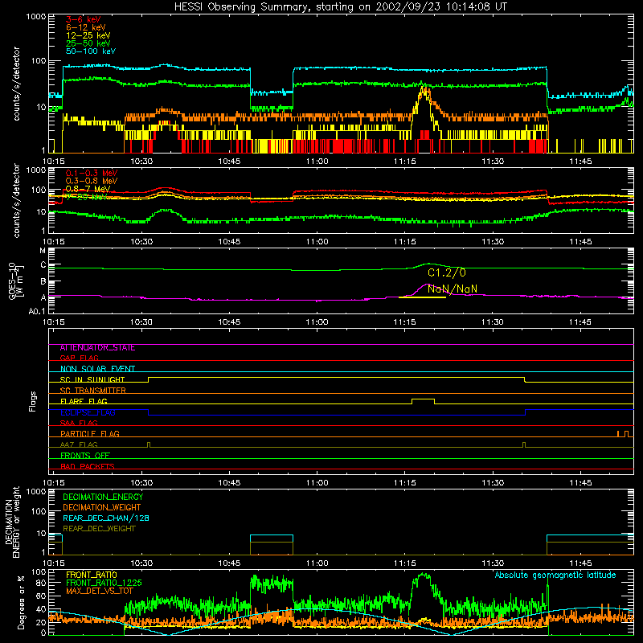
Task: Select the orange 6-12 keV legend label
Action: pos(85,27)
